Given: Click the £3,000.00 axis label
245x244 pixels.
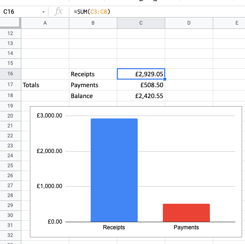Looking at the screenshot, I should coord(49,116).
